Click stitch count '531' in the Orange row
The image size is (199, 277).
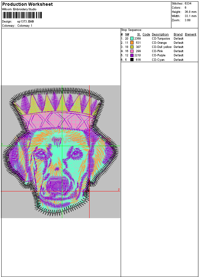[138, 43]
